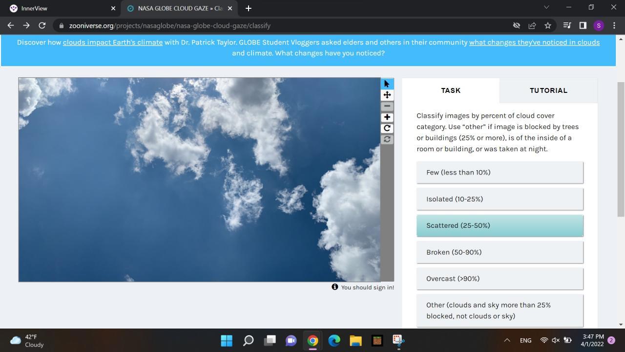The image size is (625, 352).
Task: Click the eye-slash tracking icon in address bar
Action: click(x=516, y=25)
